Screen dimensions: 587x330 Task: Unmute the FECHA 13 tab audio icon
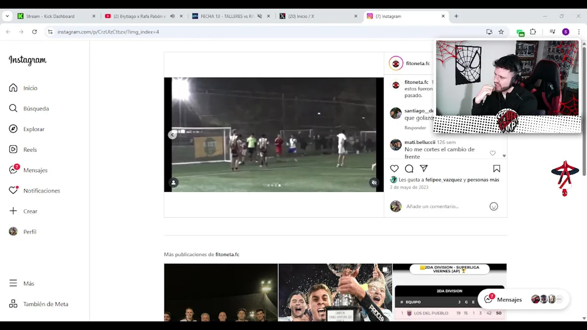coord(260,16)
